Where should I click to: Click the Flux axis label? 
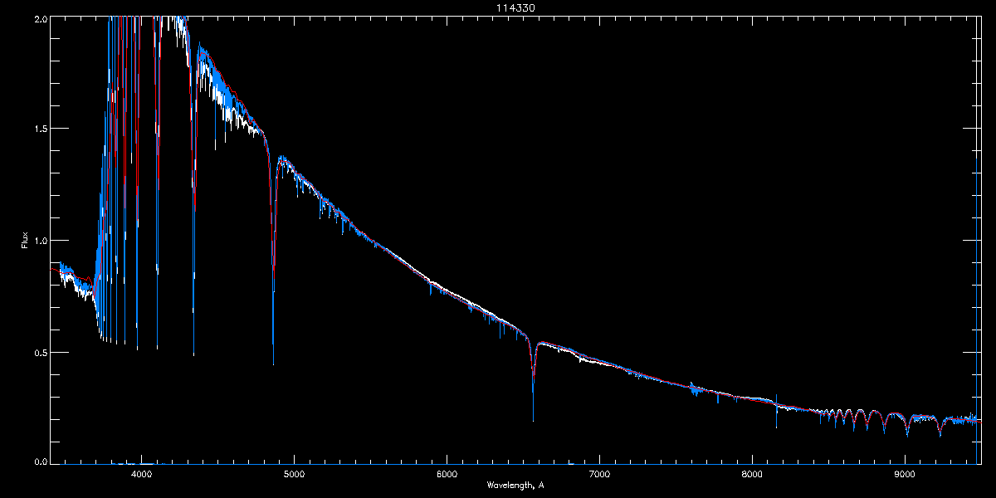click(25, 240)
